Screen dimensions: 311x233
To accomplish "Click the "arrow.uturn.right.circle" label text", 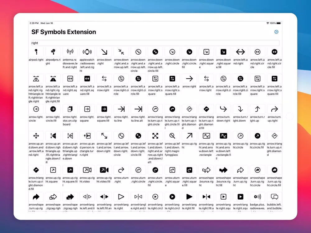I will pos(138,180).
